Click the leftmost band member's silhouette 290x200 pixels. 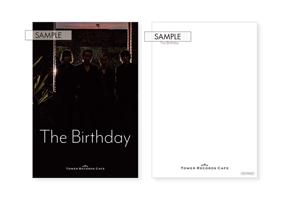[x=66, y=77]
